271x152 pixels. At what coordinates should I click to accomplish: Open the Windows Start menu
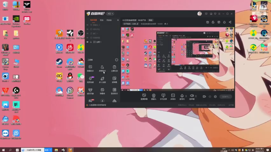coord(3,150)
